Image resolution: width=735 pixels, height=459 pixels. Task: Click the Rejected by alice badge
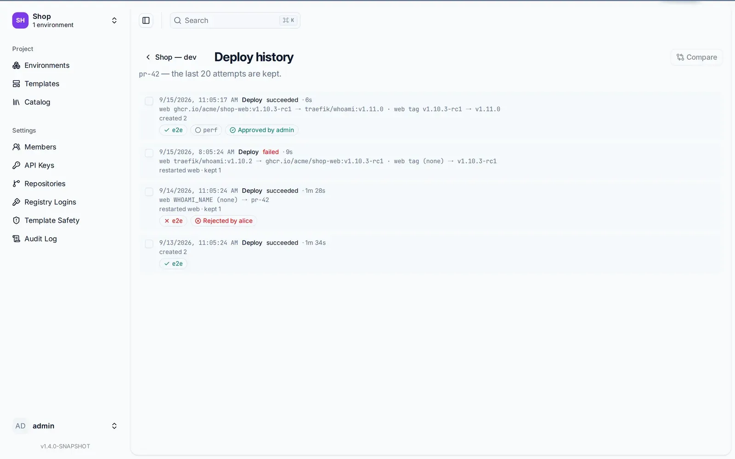pos(224,221)
